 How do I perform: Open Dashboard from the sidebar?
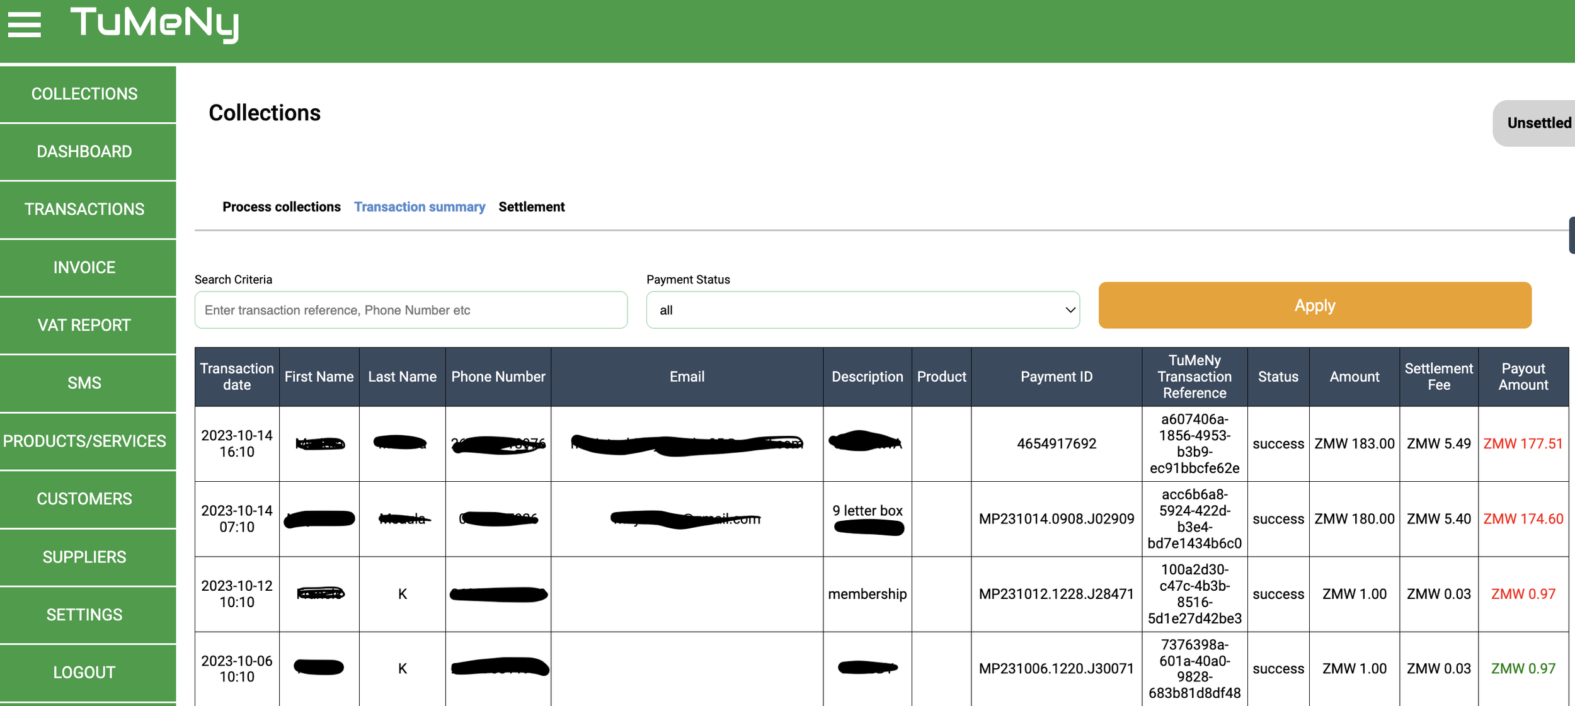coord(84,152)
